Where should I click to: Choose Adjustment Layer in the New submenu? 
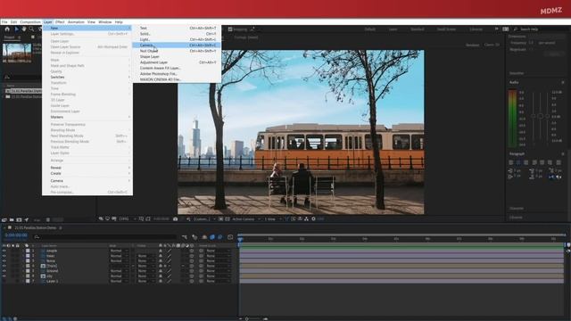tap(177, 62)
